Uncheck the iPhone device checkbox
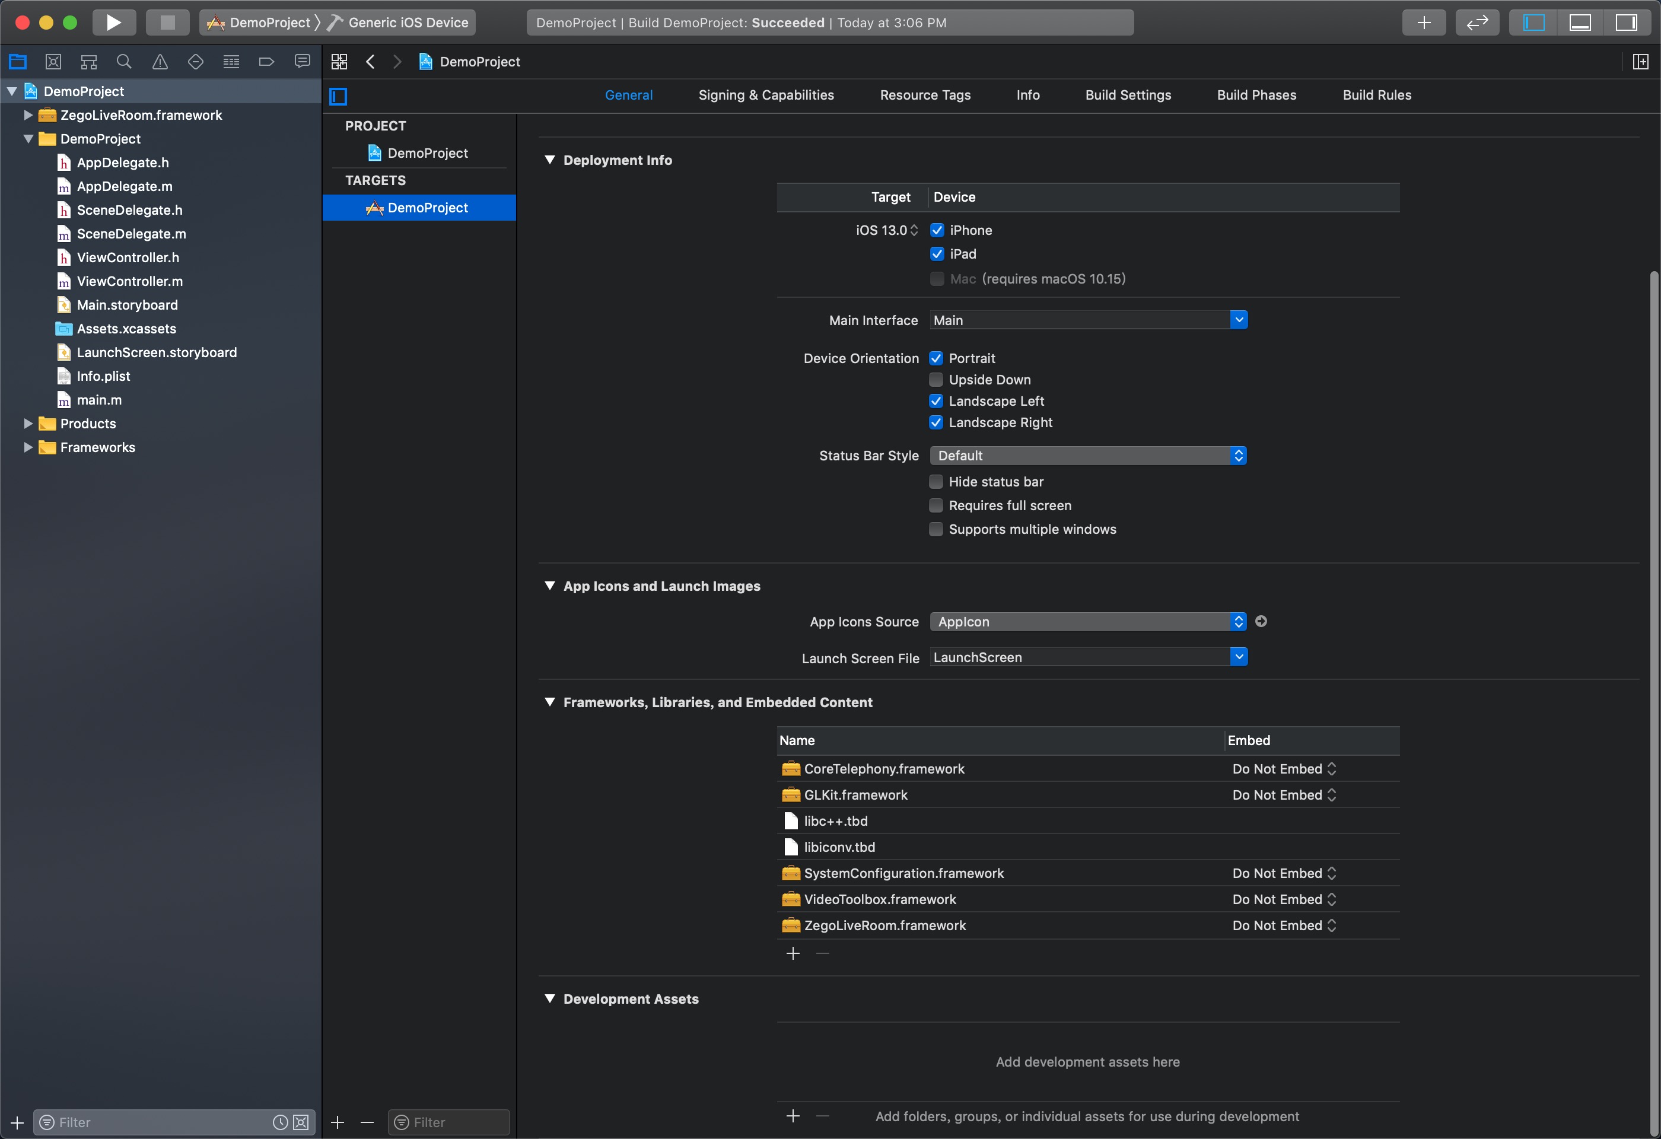The image size is (1661, 1139). click(x=937, y=230)
